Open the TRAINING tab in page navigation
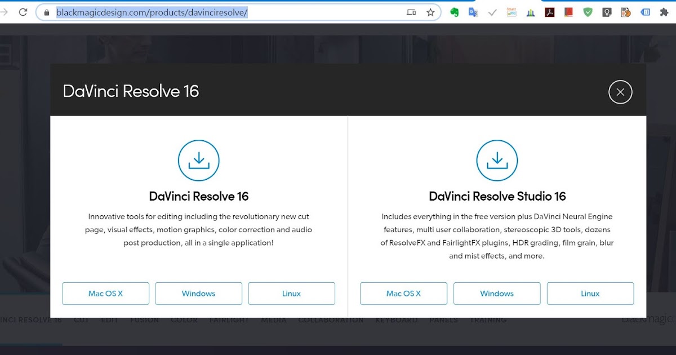The width and height of the screenshot is (676, 355). point(488,320)
